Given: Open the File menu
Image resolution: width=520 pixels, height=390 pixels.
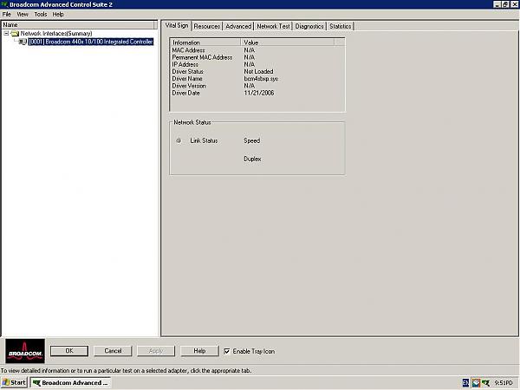Looking at the screenshot, I should click(x=7, y=14).
